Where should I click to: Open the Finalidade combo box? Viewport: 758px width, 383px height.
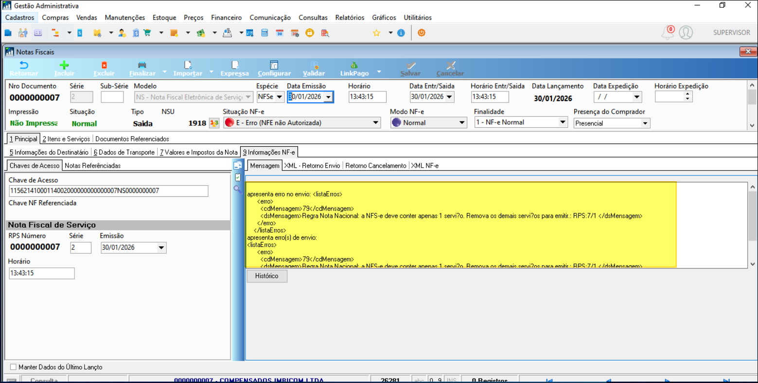563,122
